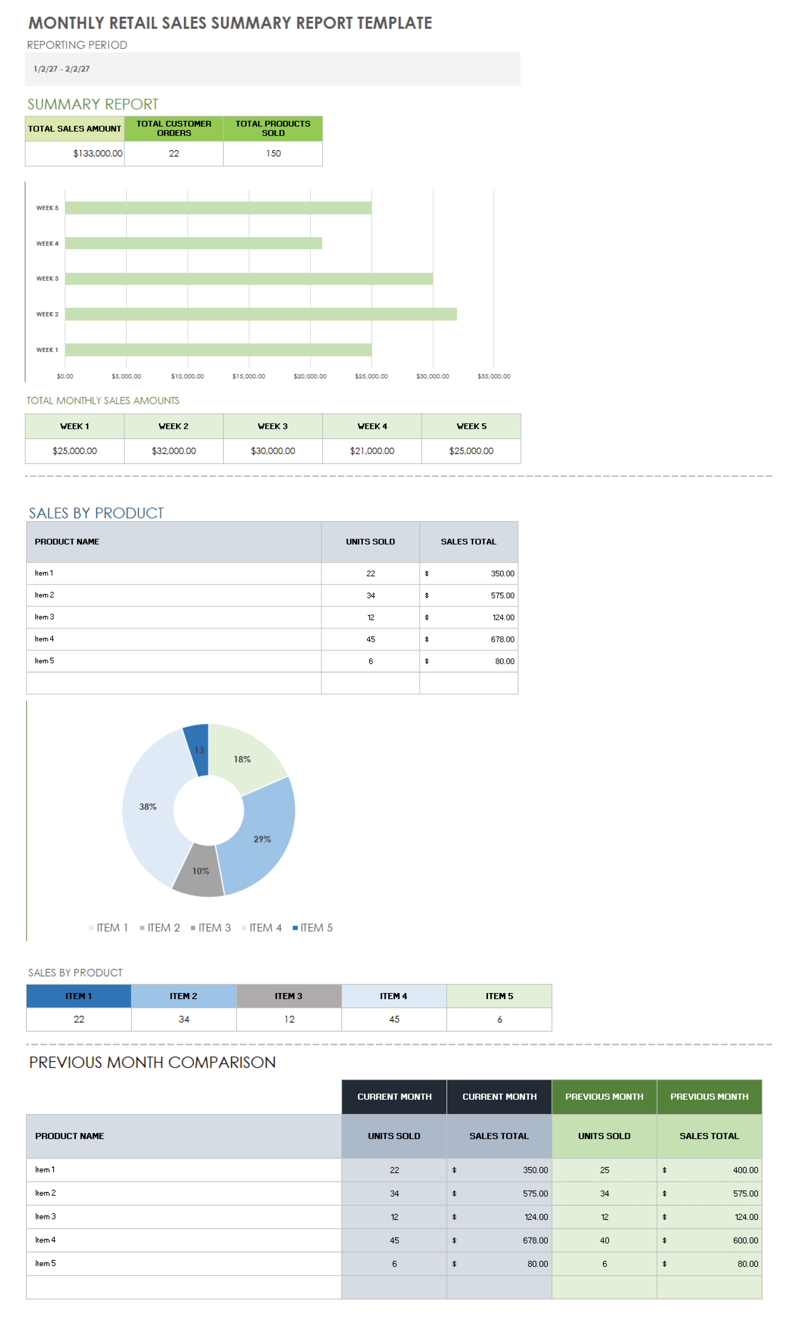Screen dimensions: 790x1317
Task: Click the Previous Month Units Sold subheader
Action: pos(603,1135)
